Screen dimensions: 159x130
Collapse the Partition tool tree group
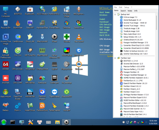pos(115,58)
